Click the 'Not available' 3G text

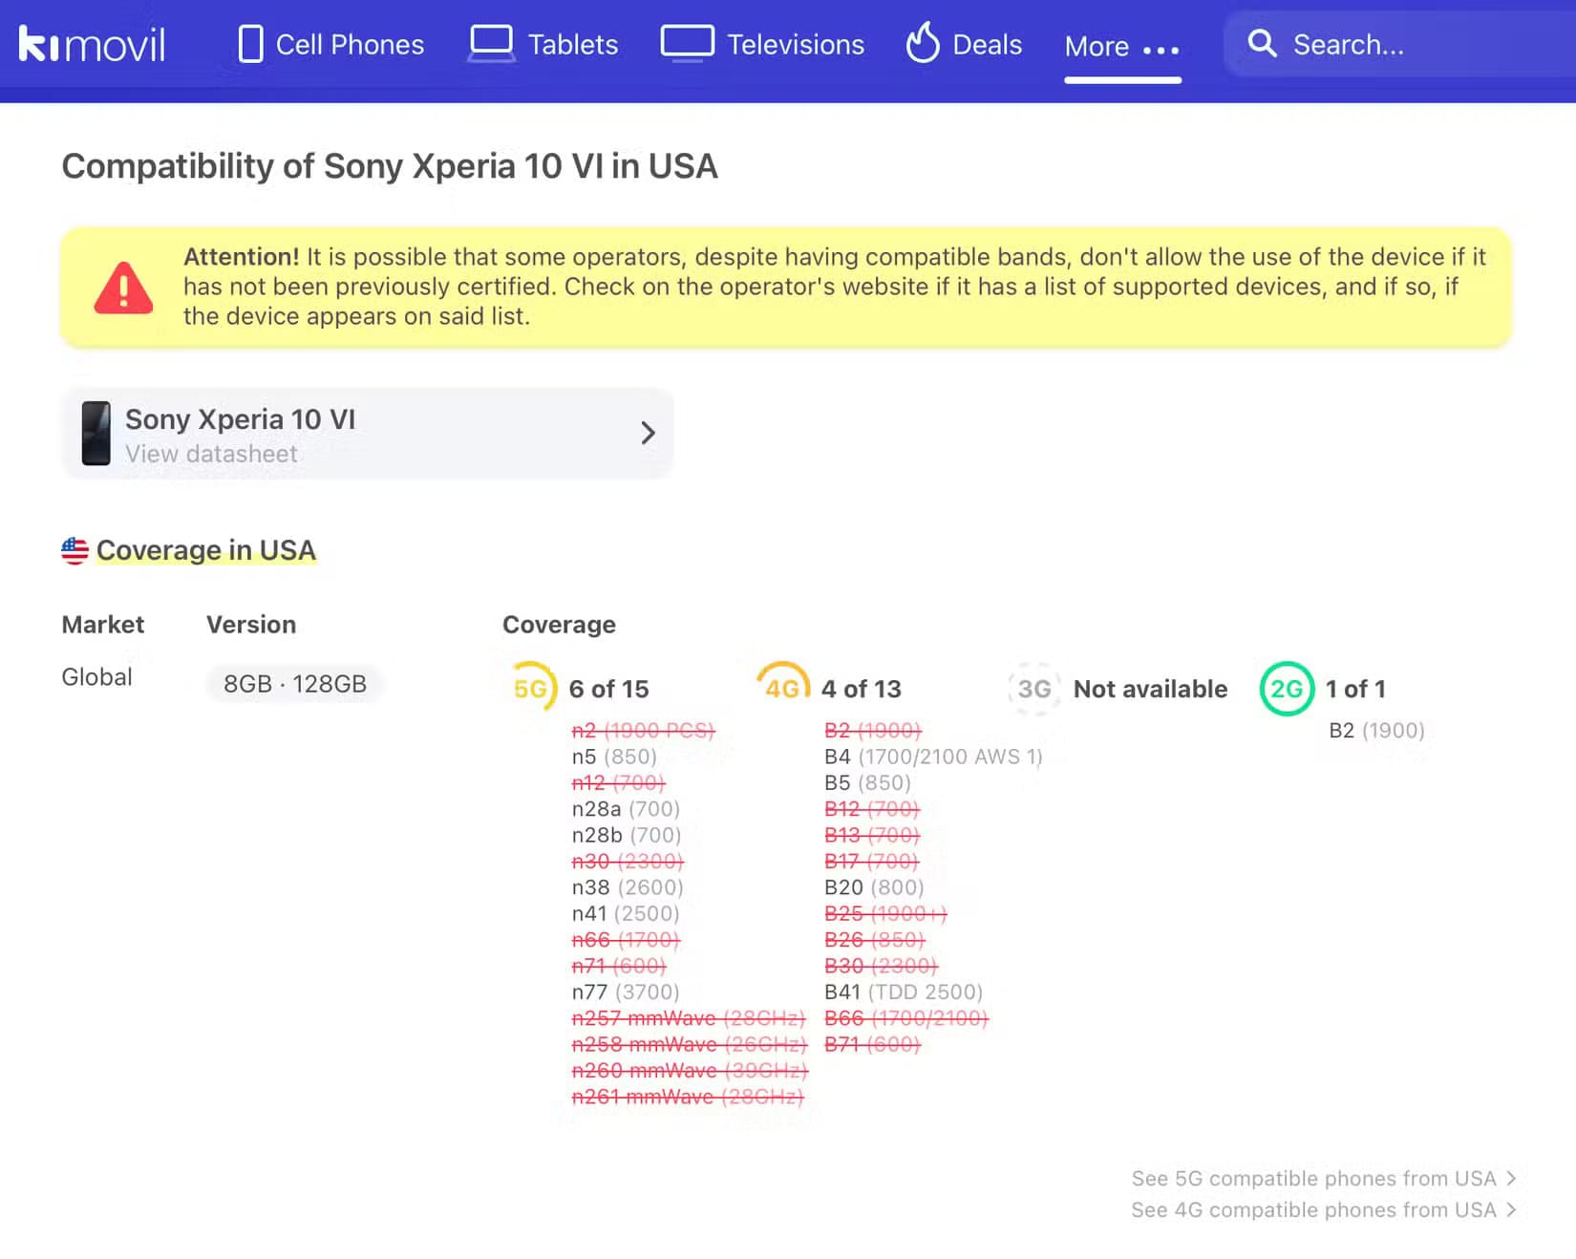point(1150,689)
